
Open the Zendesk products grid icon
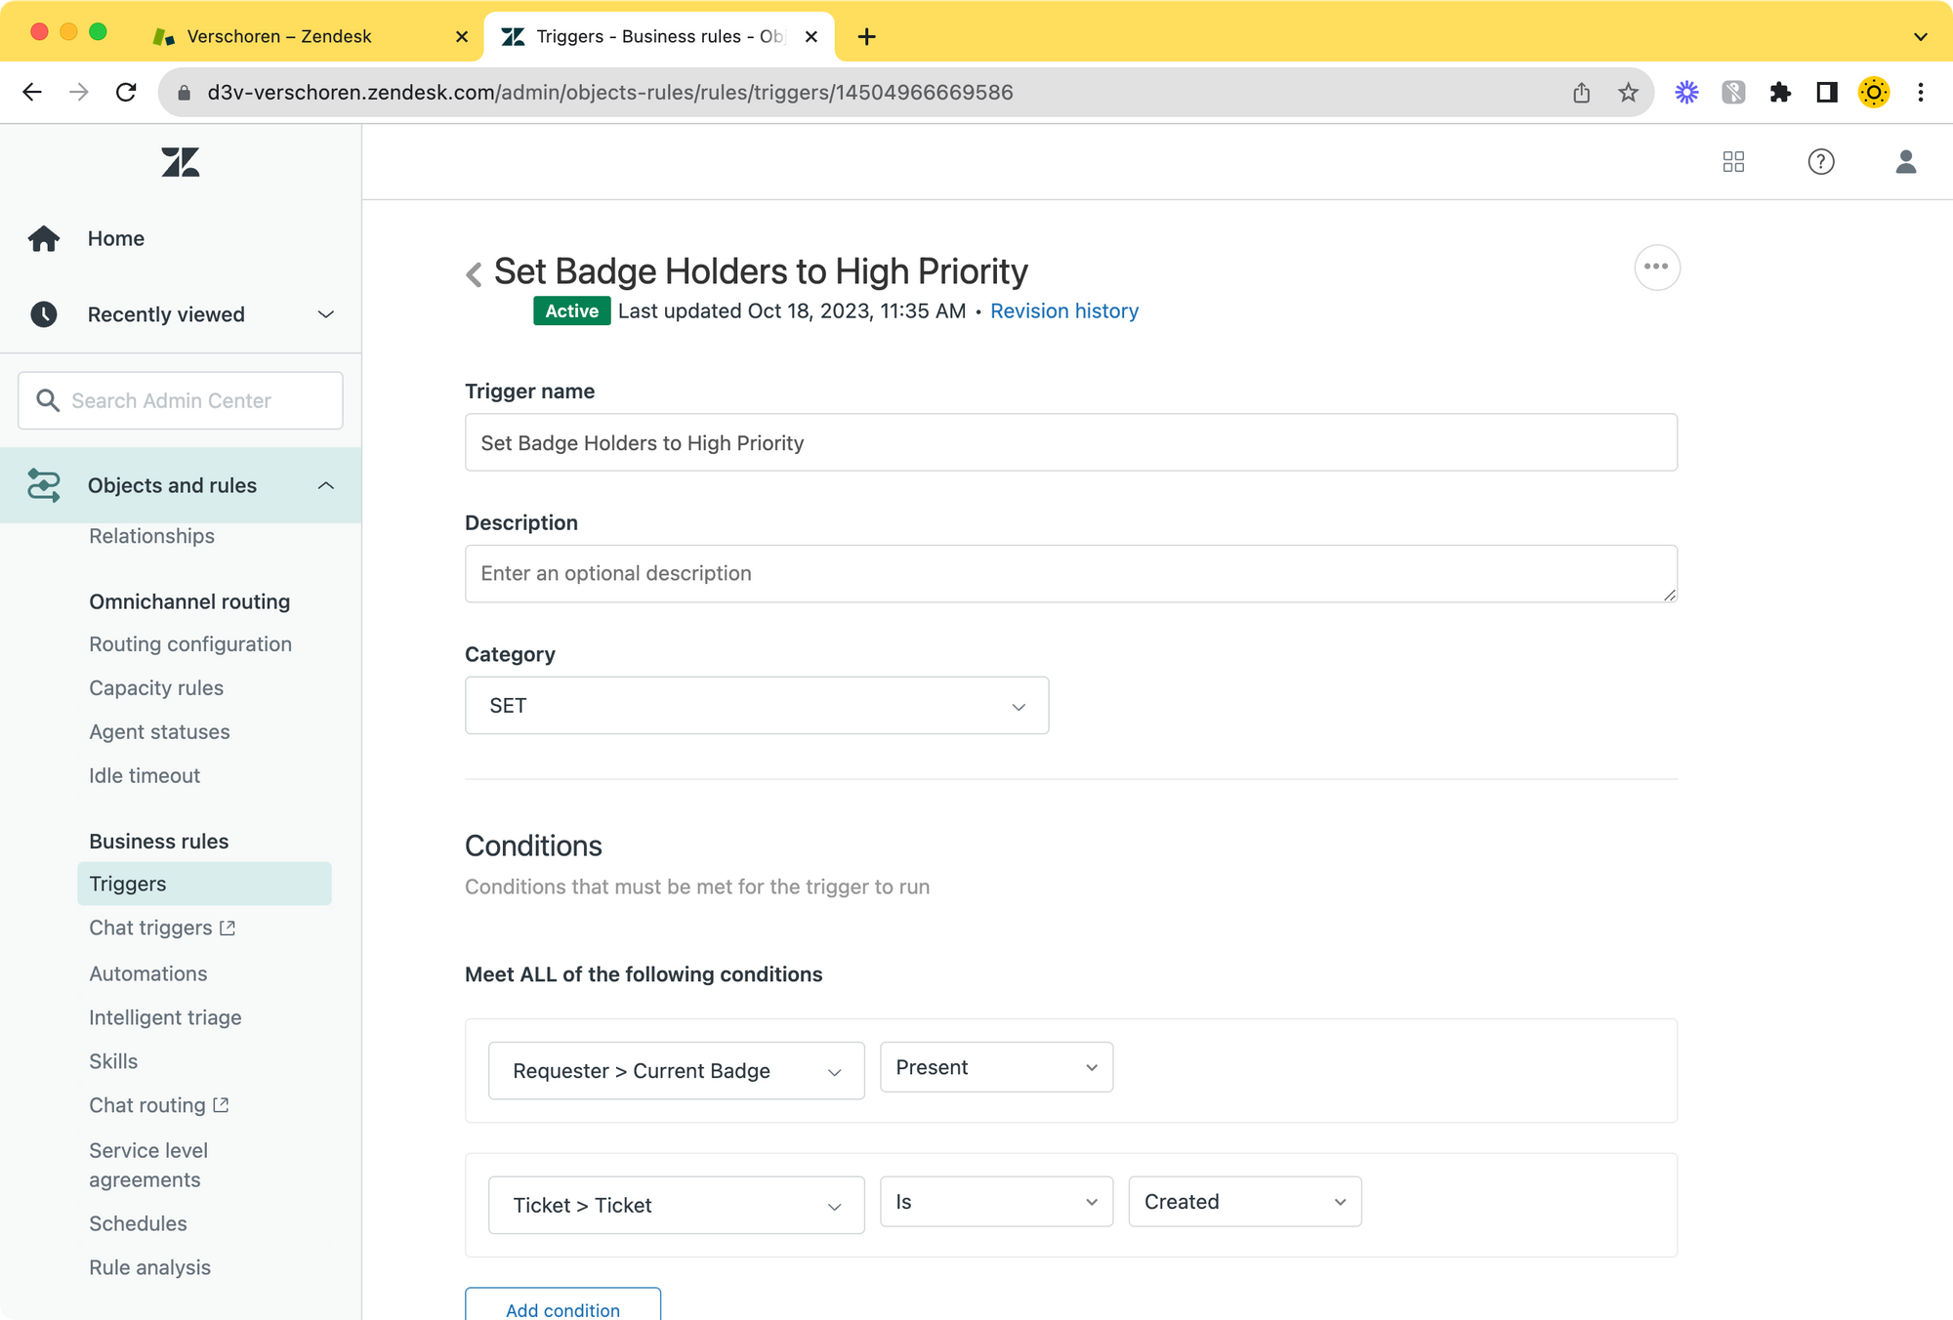pos(1733,162)
